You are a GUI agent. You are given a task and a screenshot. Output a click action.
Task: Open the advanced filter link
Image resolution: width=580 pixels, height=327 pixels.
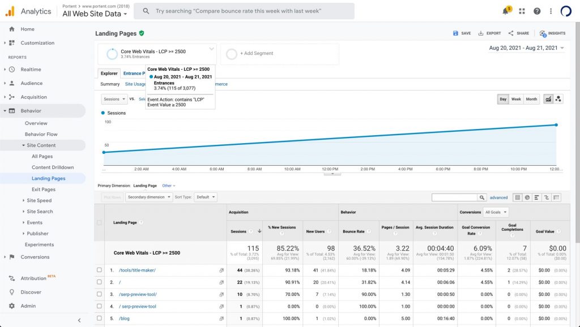pos(498,197)
